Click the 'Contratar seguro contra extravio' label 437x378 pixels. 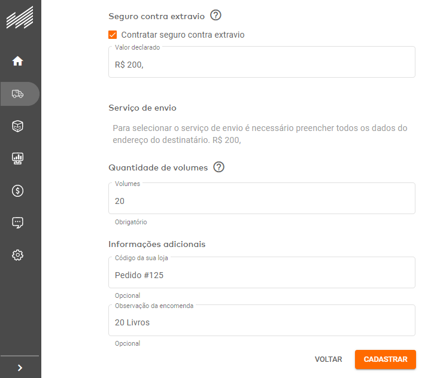pyautogui.click(x=183, y=35)
